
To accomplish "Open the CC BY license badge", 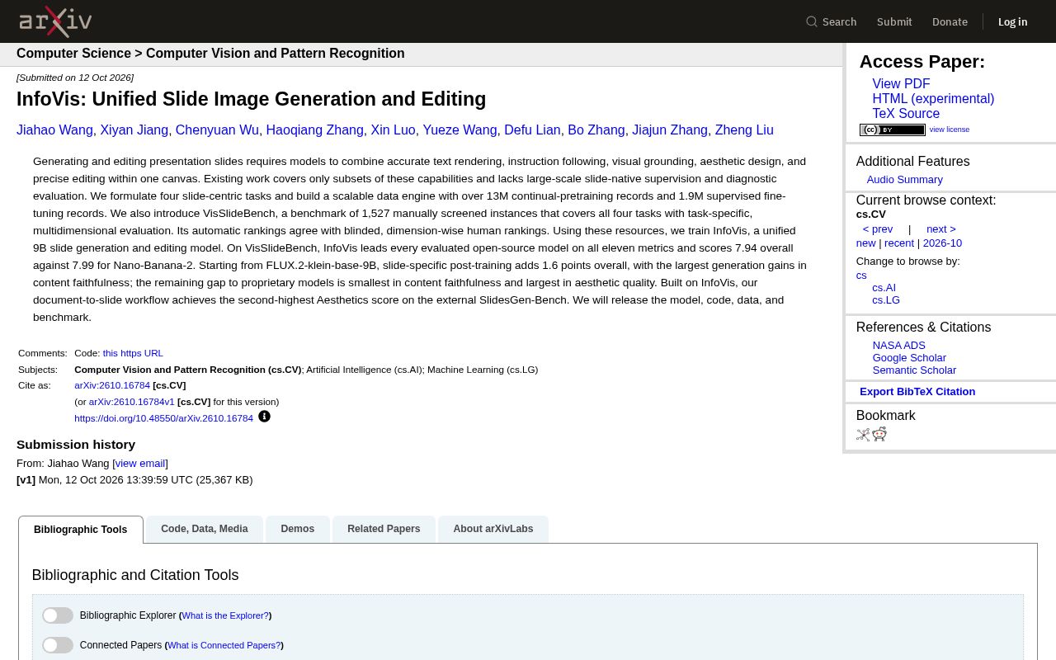I will [893, 130].
